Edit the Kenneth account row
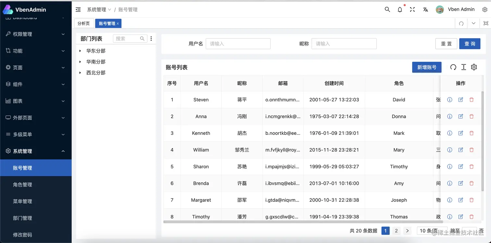Viewport: 491px width, 243px height. point(460,133)
